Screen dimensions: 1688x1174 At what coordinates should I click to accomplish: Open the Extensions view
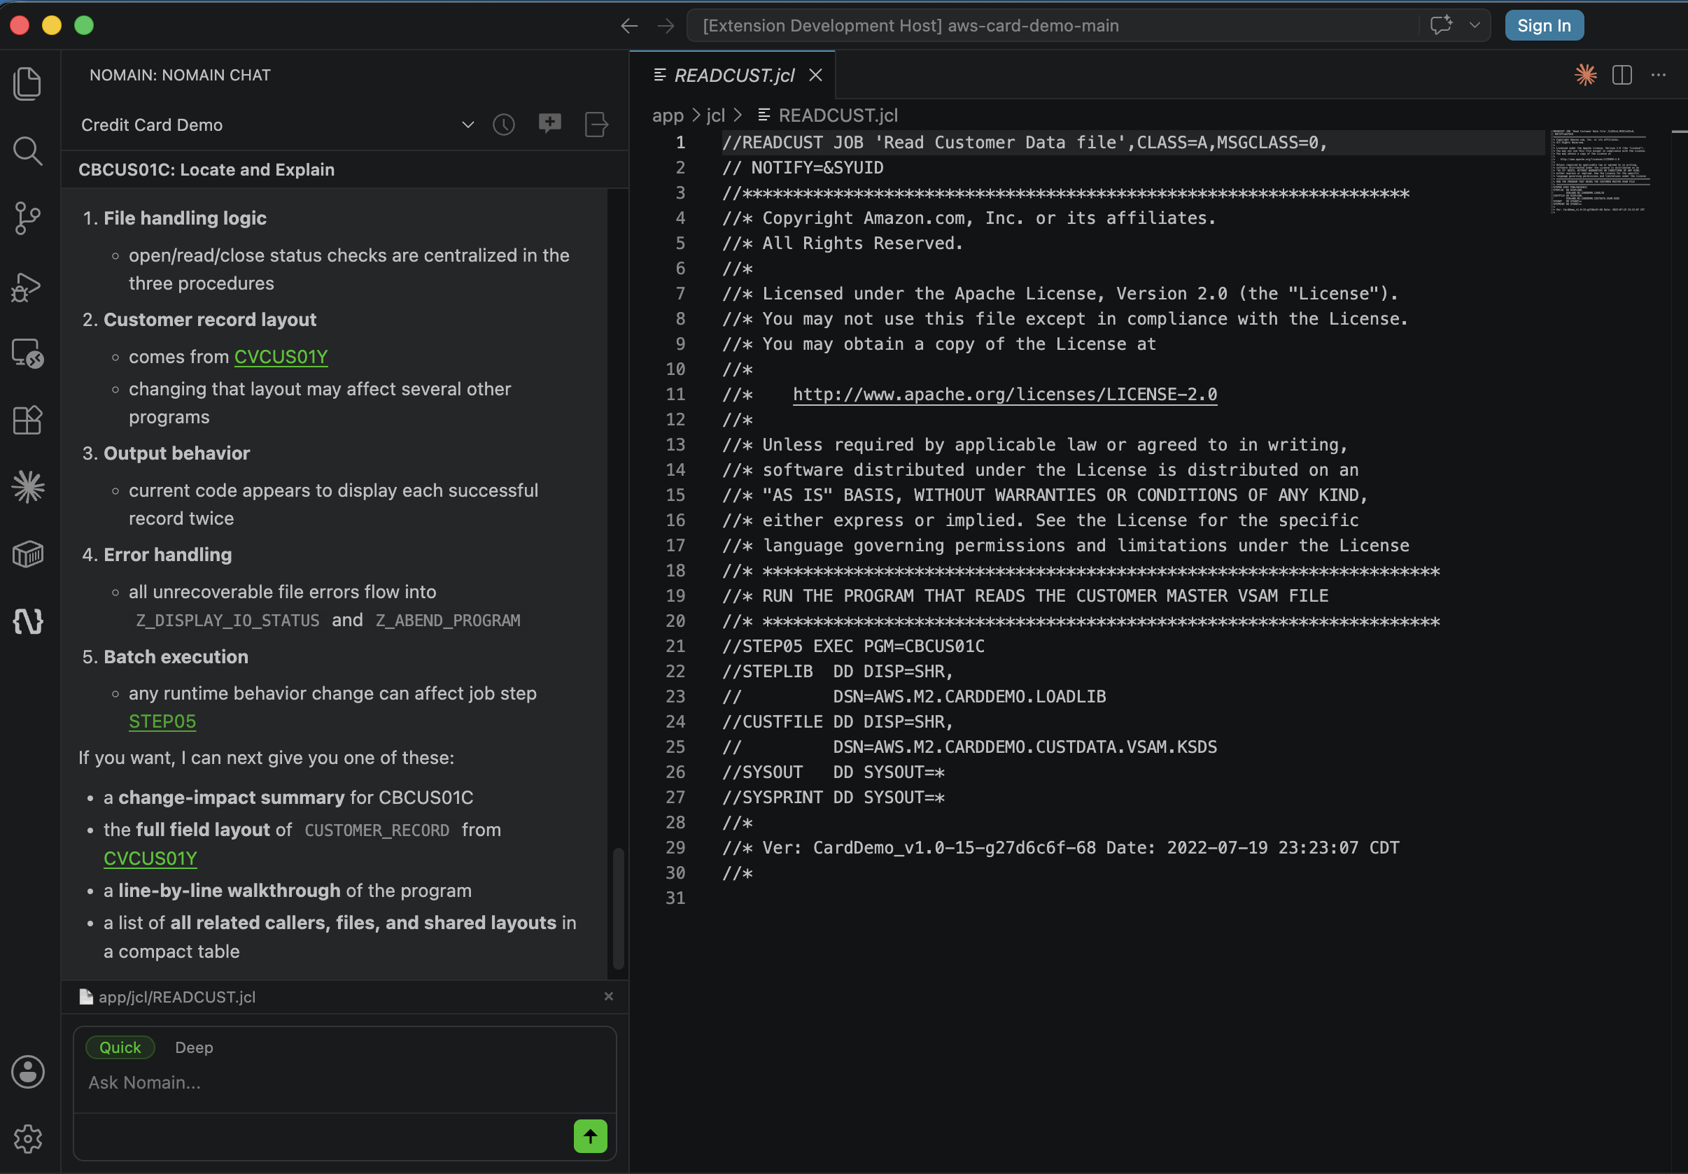point(28,420)
